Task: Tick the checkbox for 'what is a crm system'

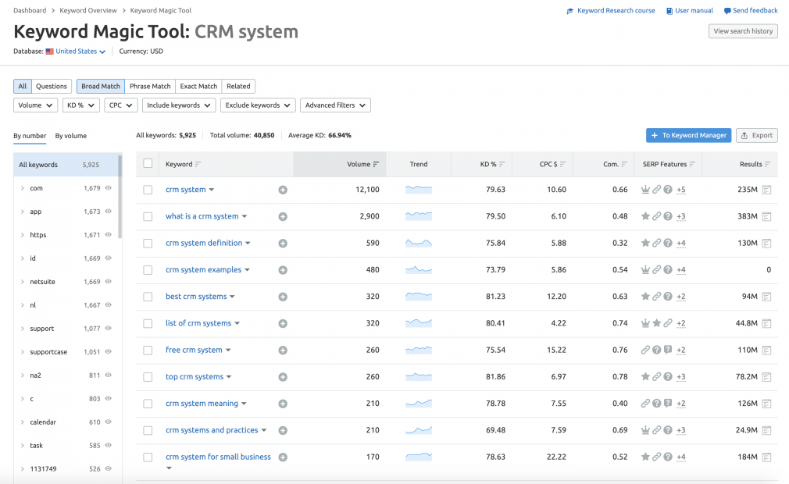Action: pyautogui.click(x=148, y=216)
